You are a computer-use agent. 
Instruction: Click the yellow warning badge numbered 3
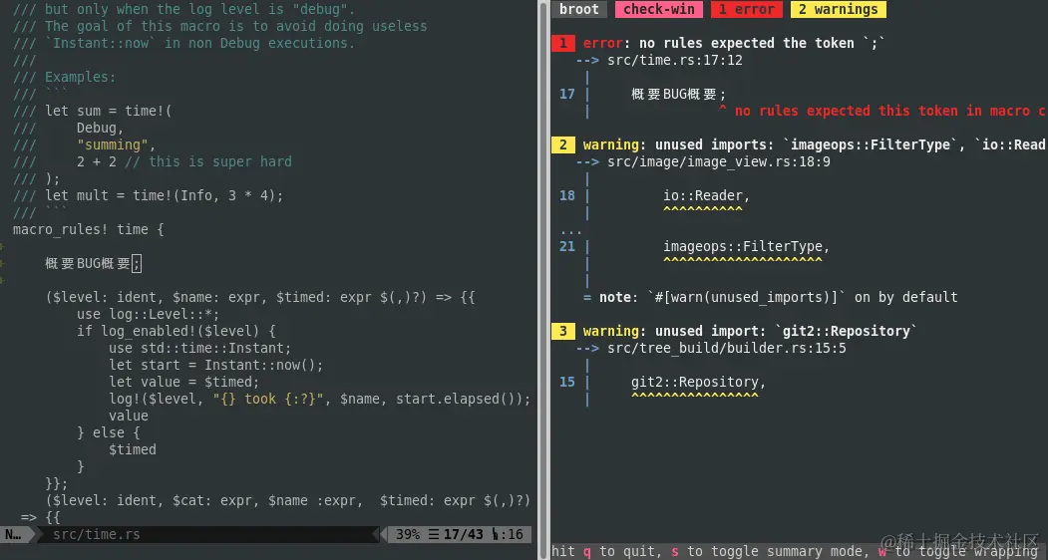(562, 332)
